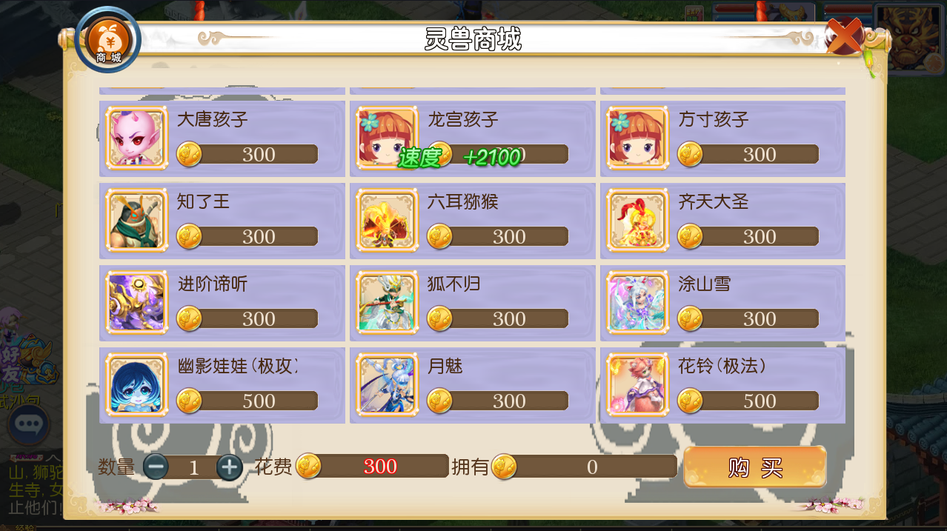This screenshot has width=947, height=531.
Task: Select the 知了王 pet icon
Action: (x=136, y=220)
